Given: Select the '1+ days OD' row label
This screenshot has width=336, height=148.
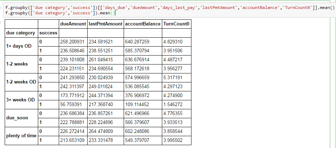Looking at the screenshot, I should pyautogui.click(x=19, y=46).
